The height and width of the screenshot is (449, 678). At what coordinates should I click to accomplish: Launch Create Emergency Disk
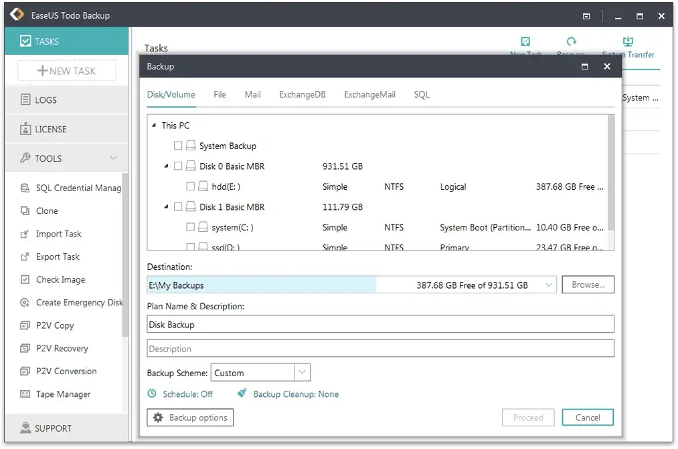click(78, 302)
